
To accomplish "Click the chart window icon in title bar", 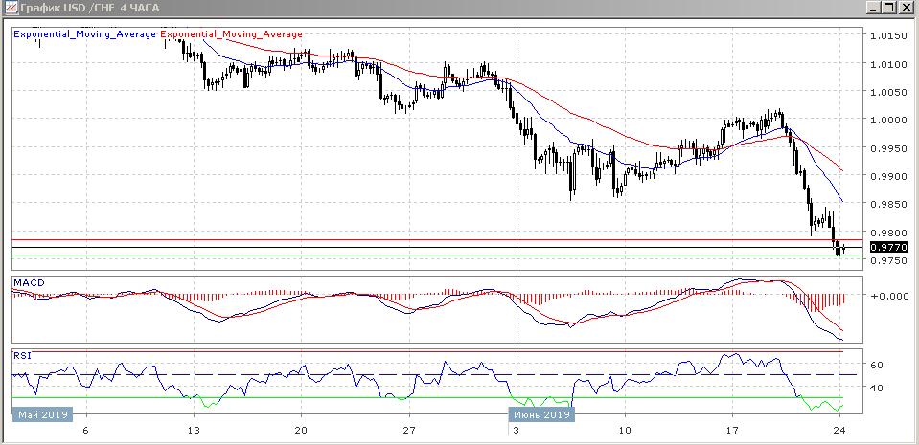I will pyautogui.click(x=11, y=8).
